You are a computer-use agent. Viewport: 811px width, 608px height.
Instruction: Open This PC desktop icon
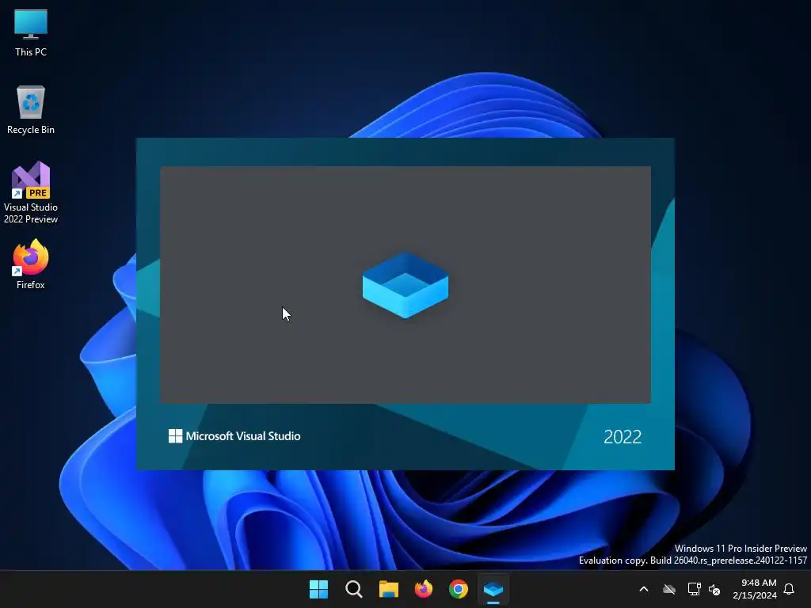point(31,32)
